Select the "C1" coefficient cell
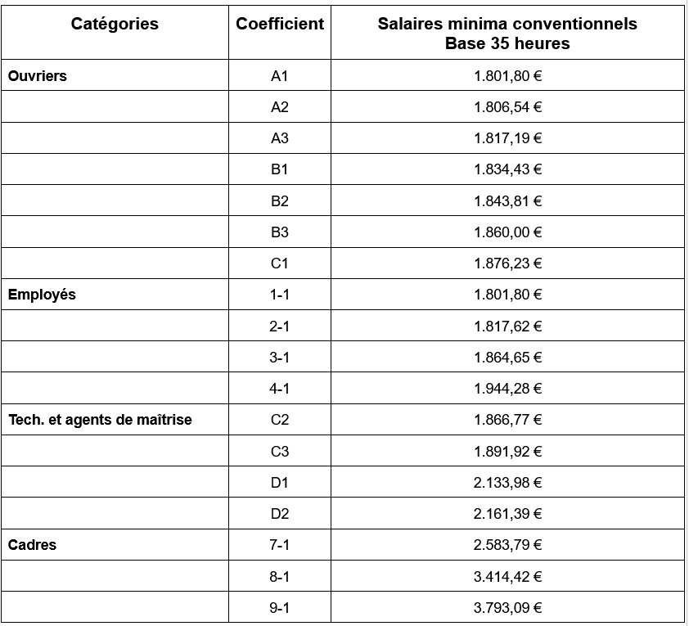This screenshot has height=626, width=689. tap(280, 263)
